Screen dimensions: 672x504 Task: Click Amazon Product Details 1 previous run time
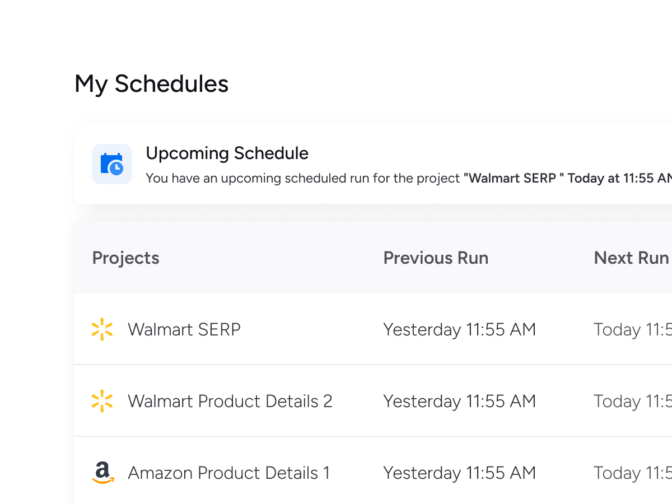460,473
